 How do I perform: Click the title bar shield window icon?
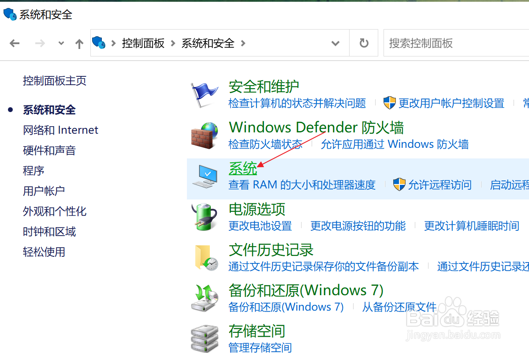pos(10,14)
